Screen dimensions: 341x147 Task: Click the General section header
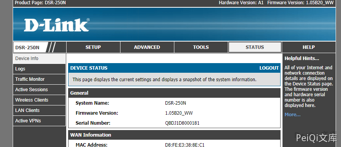(174, 93)
